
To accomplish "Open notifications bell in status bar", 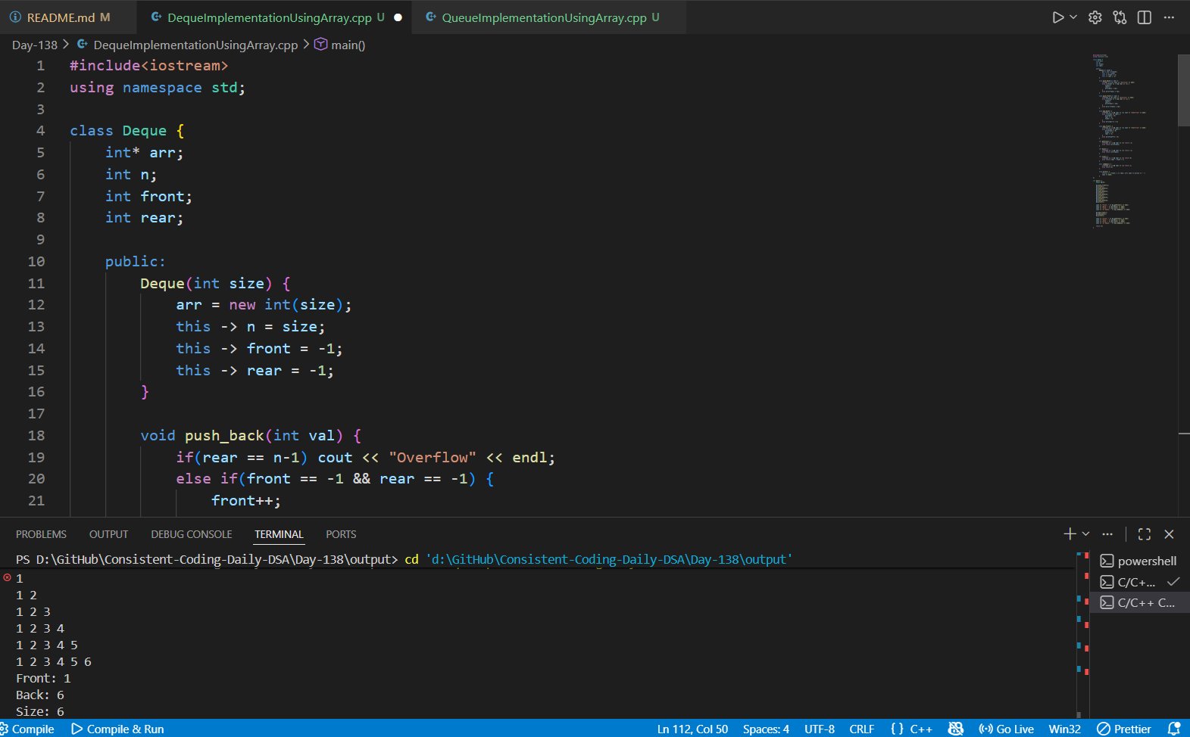I will (1174, 729).
